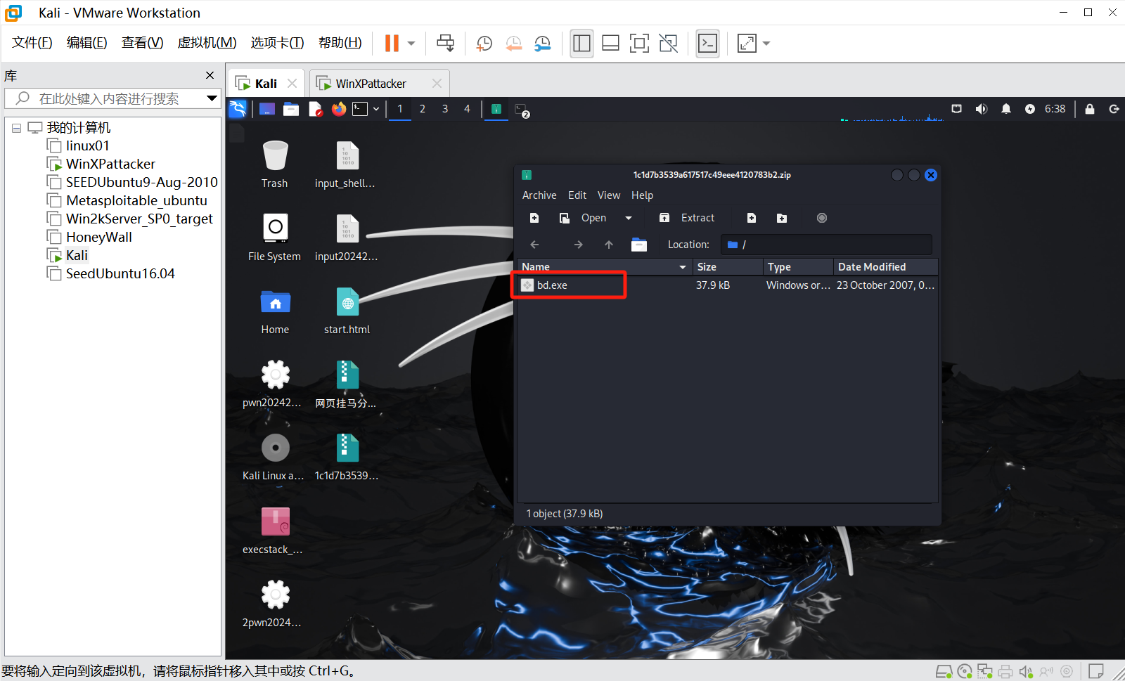
Task: Select Metasploitable_ubuntu virtual machine
Action: pyautogui.click(x=136, y=200)
